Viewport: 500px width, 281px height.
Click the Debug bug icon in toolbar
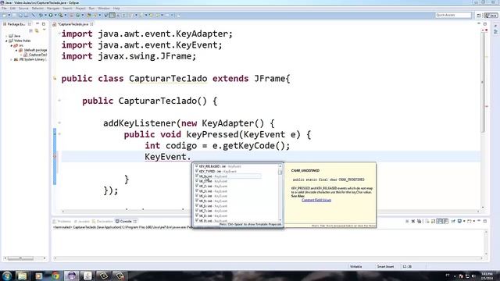(41, 15)
